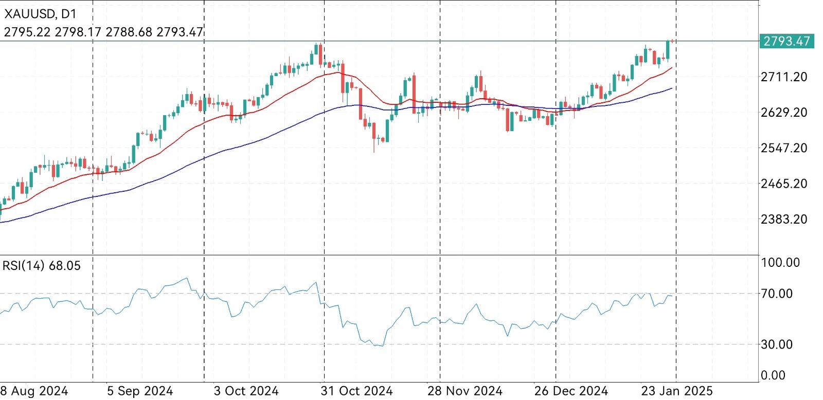Click the 2383.20 price axis label

click(785, 219)
